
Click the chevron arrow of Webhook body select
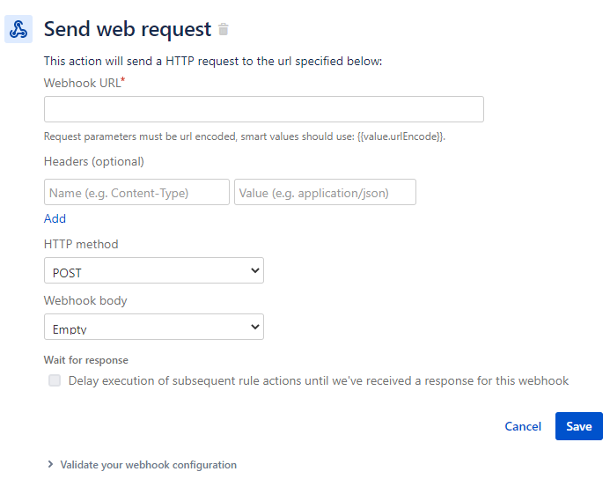(x=254, y=327)
